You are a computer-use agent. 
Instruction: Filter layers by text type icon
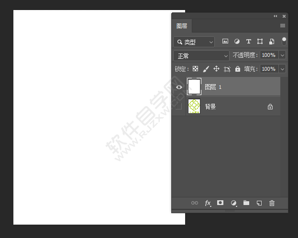[248, 41]
